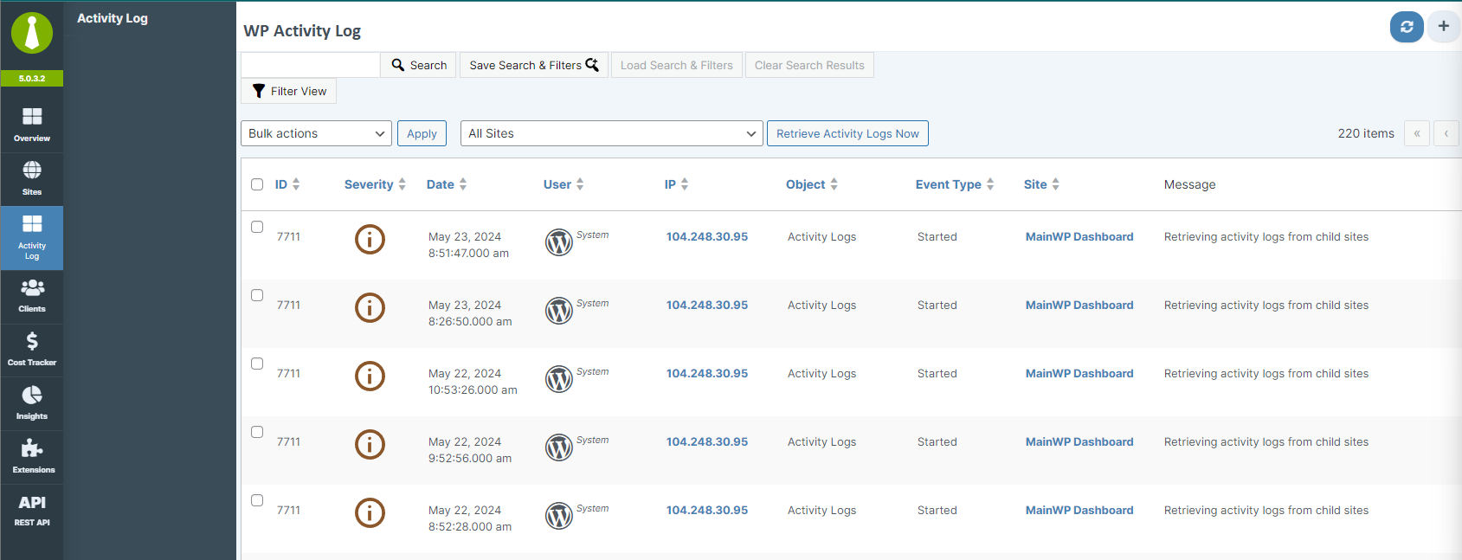Sort table by IP column
The image size is (1462, 560).
click(677, 184)
